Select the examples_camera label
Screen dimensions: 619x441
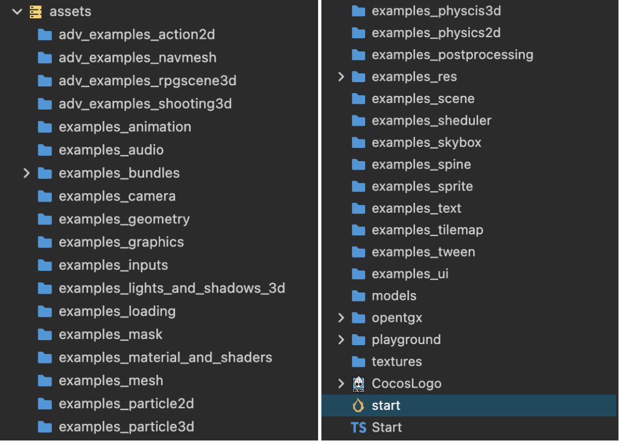[117, 197]
